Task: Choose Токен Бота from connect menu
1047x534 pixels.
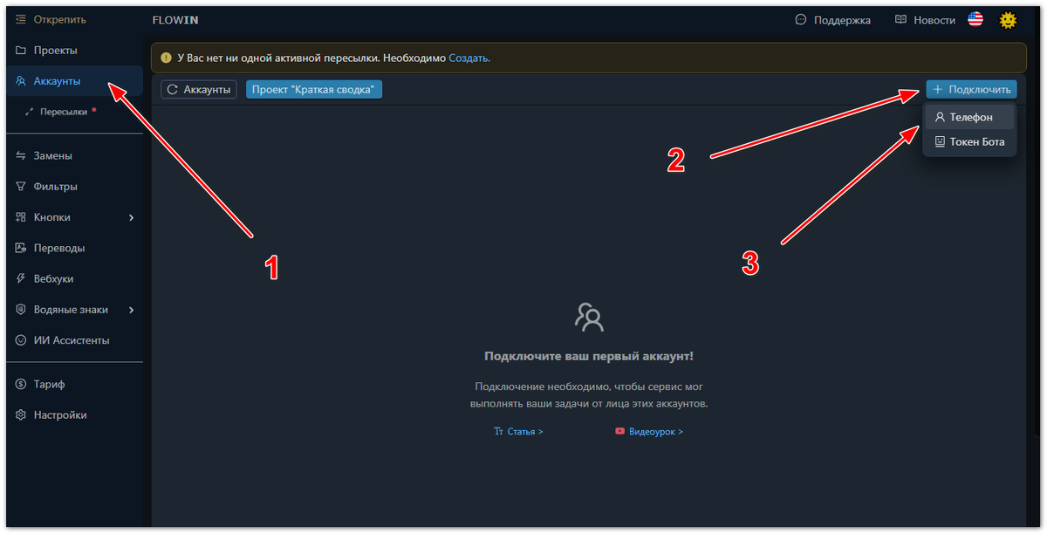Action: [x=970, y=141]
